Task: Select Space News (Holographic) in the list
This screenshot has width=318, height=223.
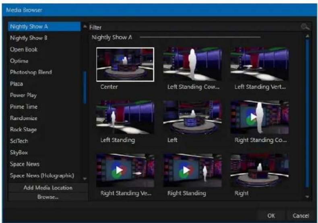Action: point(44,176)
